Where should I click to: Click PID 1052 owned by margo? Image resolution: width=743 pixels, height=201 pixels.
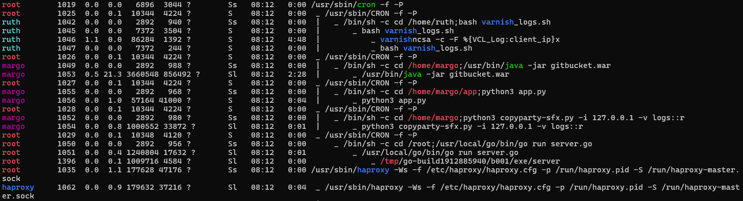pyautogui.click(x=67, y=118)
